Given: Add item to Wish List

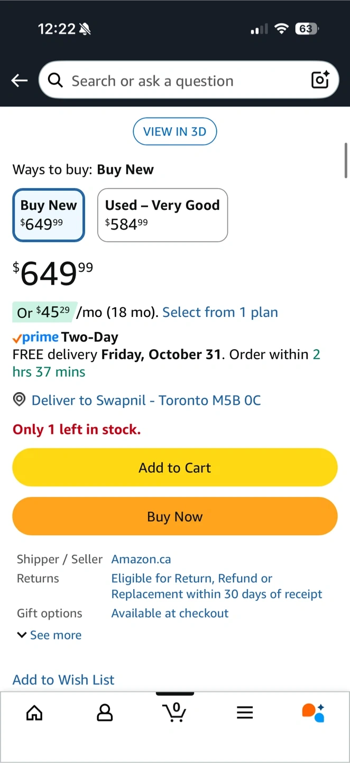Looking at the screenshot, I should point(63,679).
